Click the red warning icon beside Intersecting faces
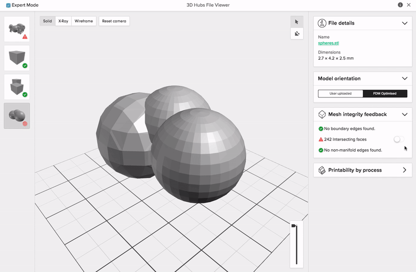 320,139
